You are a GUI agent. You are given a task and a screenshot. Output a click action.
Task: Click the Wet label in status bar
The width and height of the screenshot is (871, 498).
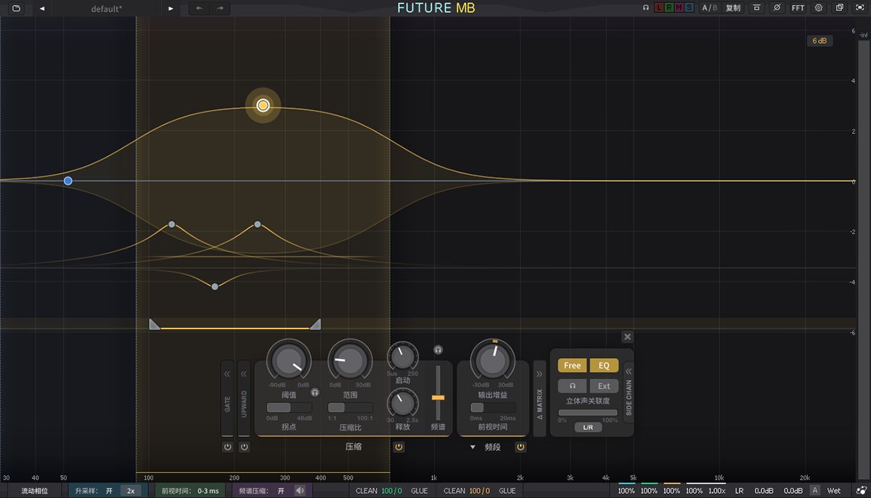tap(834, 491)
